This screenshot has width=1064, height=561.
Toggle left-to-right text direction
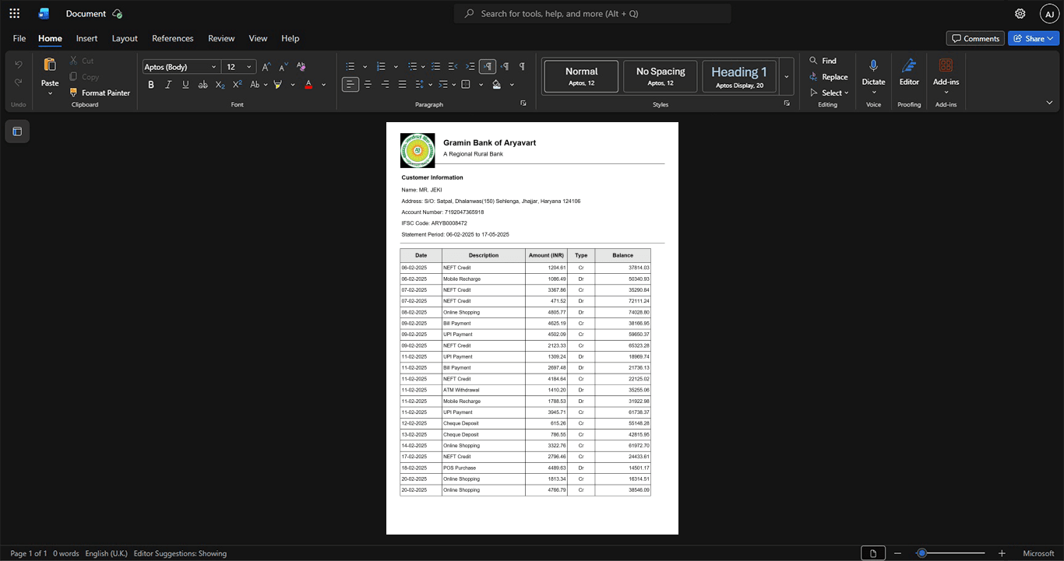click(488, 66)
